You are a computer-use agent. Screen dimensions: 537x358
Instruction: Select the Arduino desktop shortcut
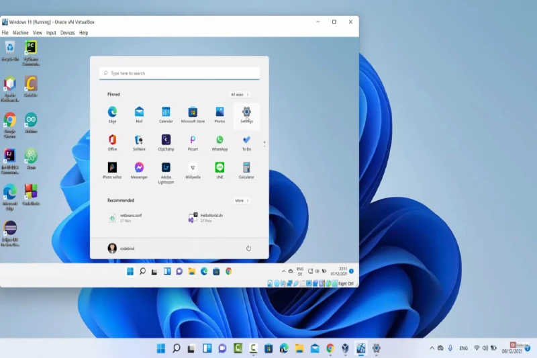(x=31, y=124)
